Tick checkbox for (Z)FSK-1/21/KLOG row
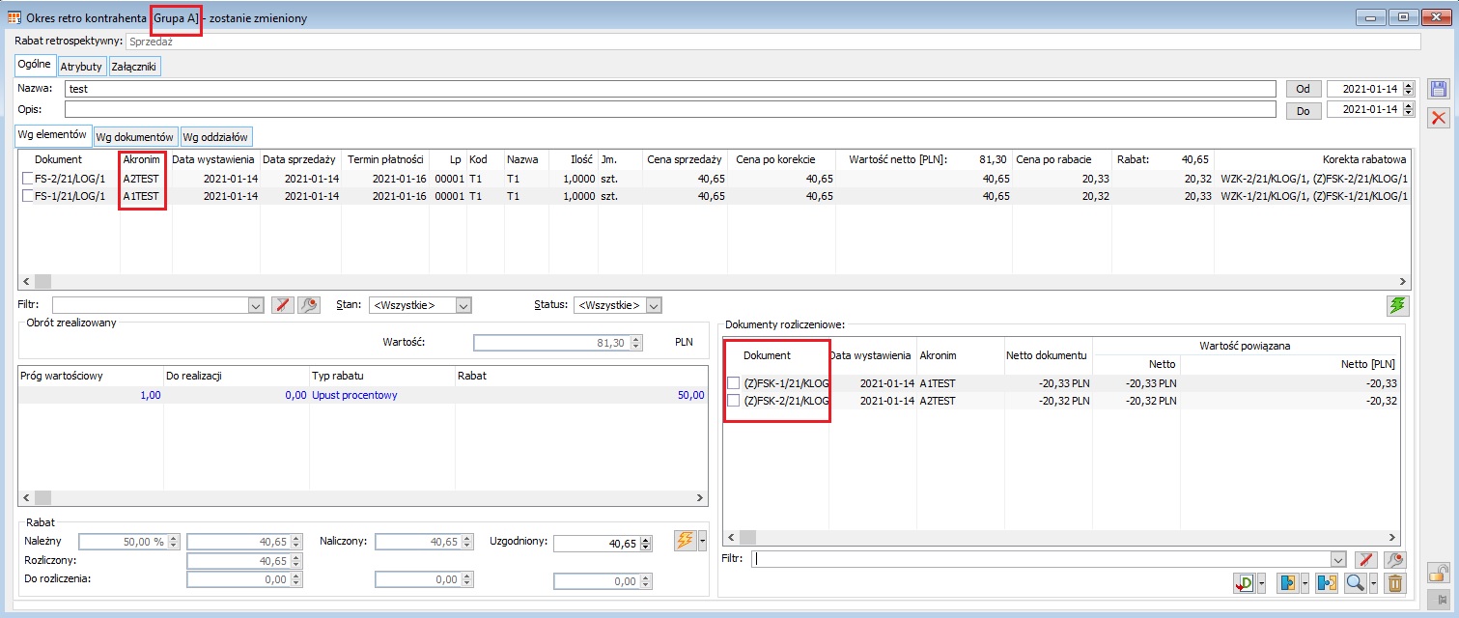This screenshot has width=1459, height=618. 733,383
